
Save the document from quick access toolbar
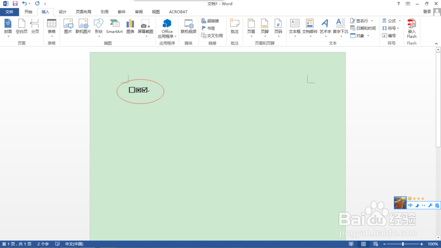15,4
